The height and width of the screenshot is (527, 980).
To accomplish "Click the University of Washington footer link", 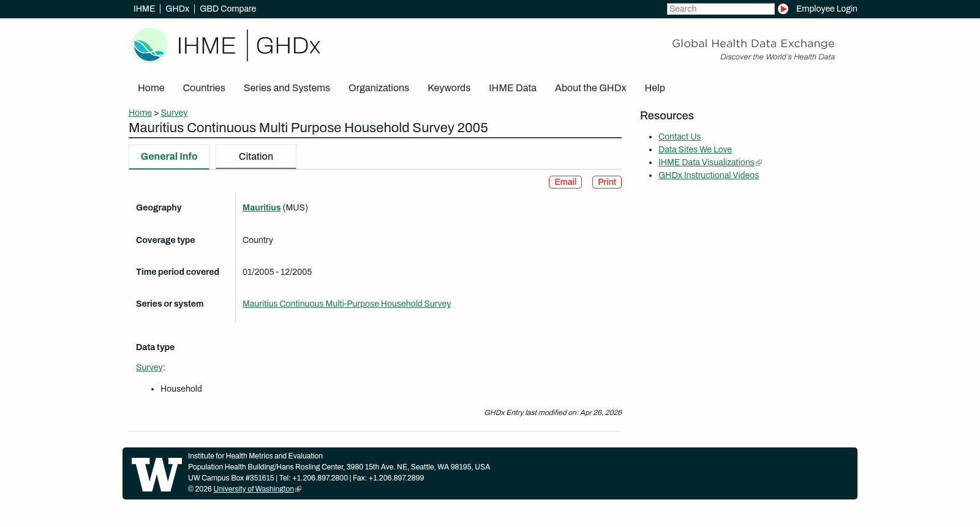I will [x=254, y=490].
